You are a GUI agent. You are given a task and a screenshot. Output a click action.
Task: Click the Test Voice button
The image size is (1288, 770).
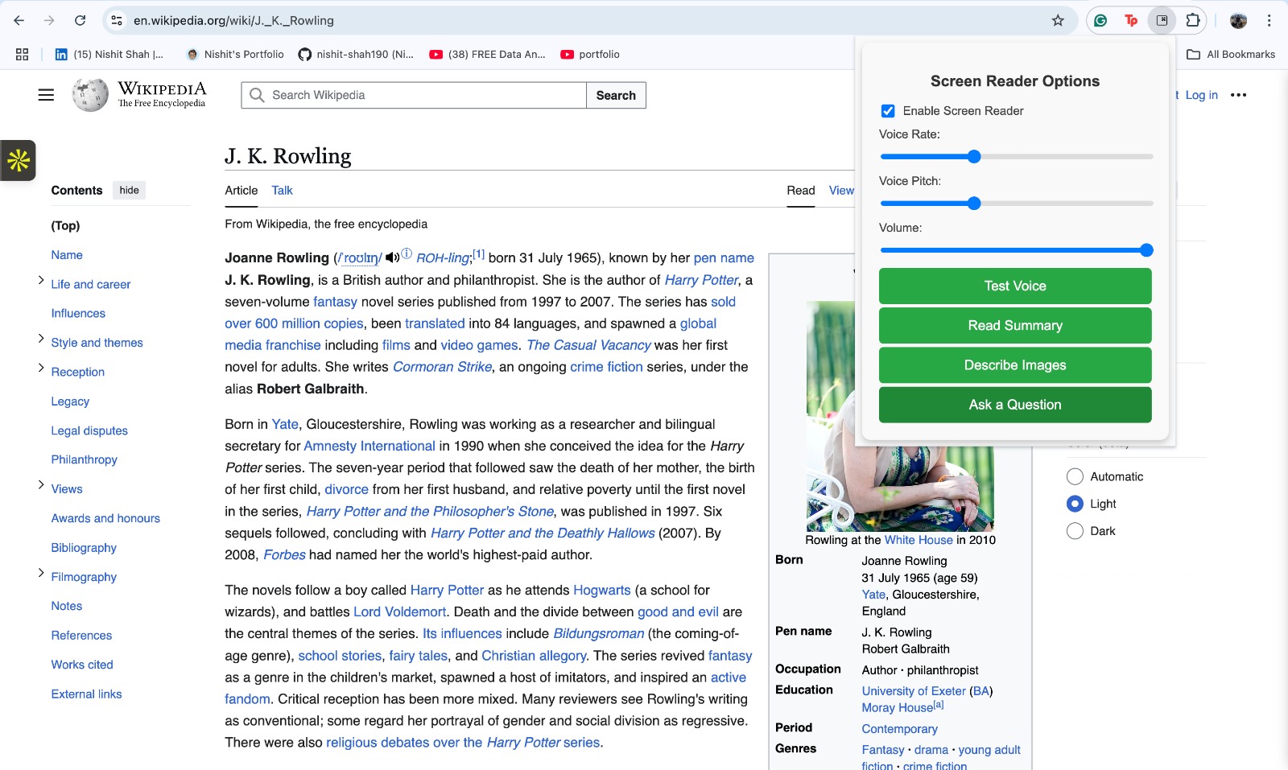(1015, 286)
